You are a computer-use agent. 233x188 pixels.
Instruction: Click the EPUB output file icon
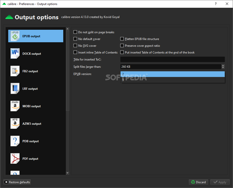click(x=15, y=36)
